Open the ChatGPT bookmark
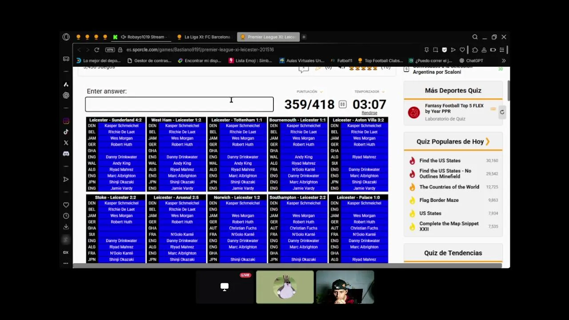Image resolution: width=569 pixels, height=320 pixels. 471,60
